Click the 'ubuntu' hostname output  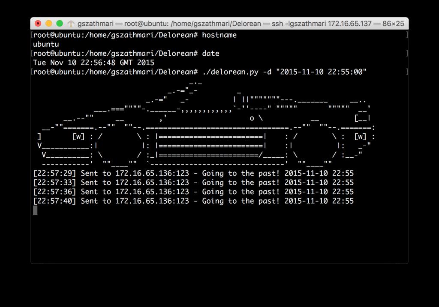46,44
